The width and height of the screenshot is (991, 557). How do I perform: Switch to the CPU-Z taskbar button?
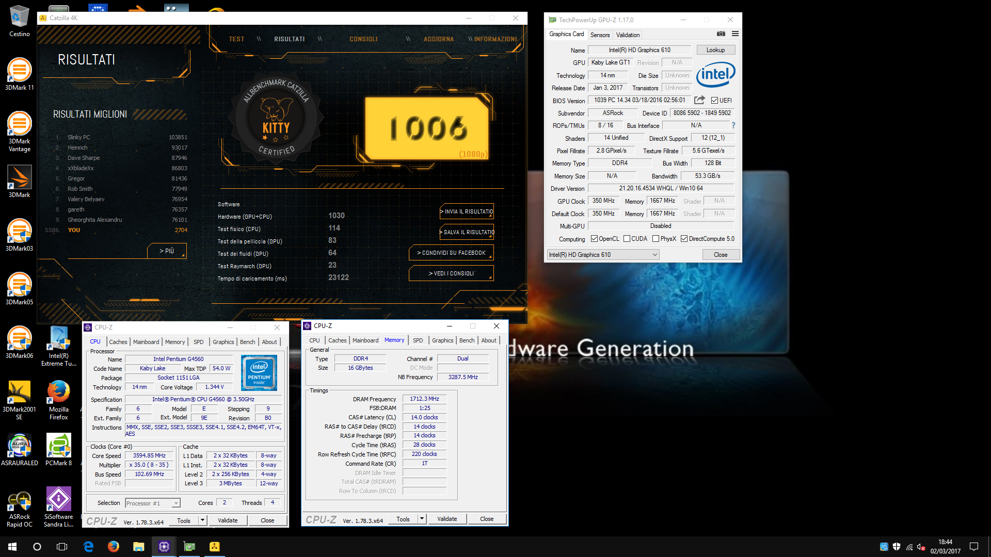coord(164,547)
